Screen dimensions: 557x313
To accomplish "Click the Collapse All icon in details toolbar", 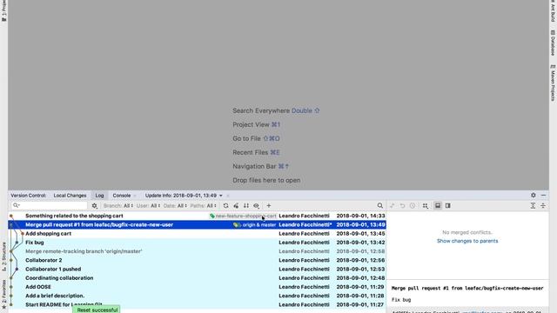I will (543, 205).
